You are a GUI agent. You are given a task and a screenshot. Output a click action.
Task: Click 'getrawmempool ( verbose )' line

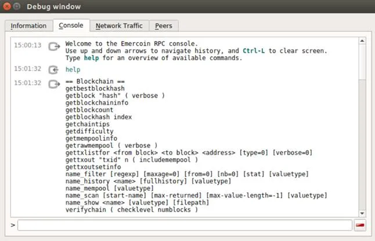pyautogui.click(x=111, y=145)
